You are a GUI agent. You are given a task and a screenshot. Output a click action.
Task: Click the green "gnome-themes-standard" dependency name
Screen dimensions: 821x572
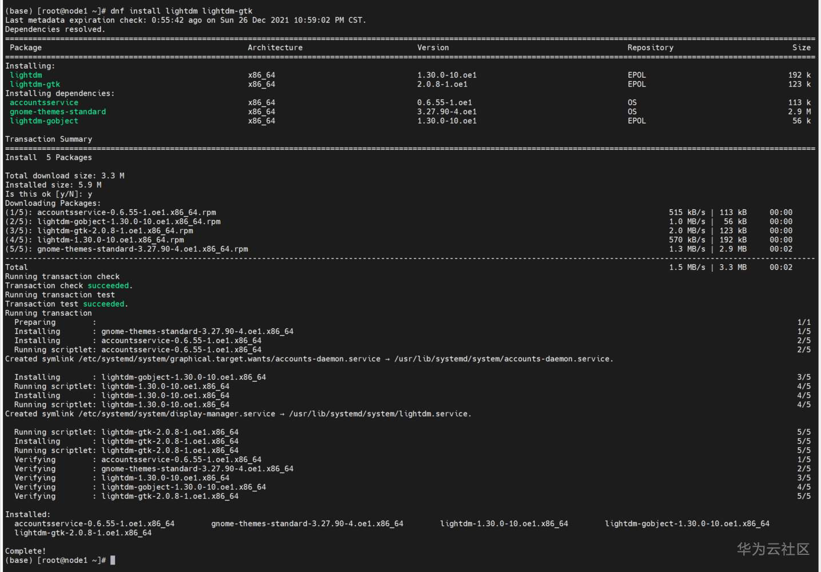(58, 112)
